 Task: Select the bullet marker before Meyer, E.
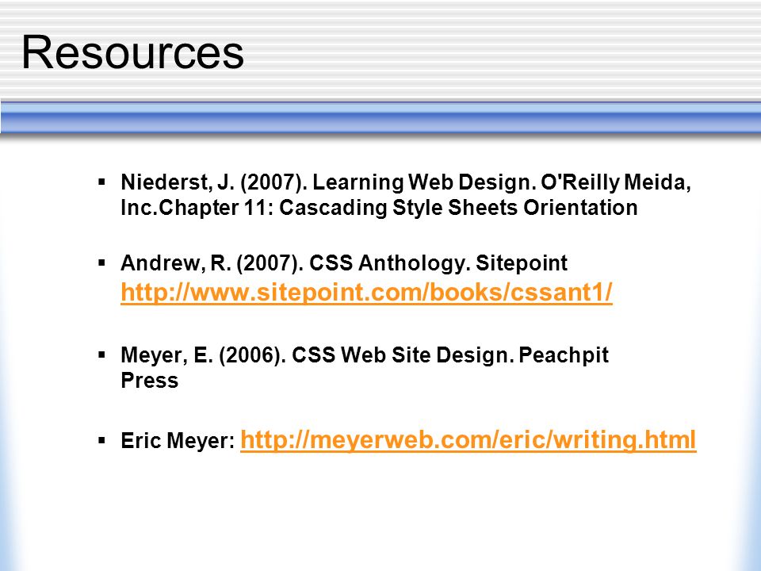tap(101, 355)
